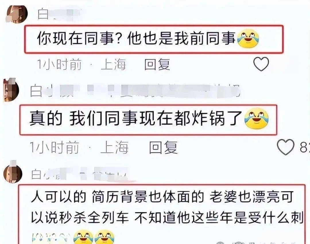The image size is (310, 244).
Task: Click the second crying-laugh emoji under 以说秒杀全列车
Action: tap(104, 237)
